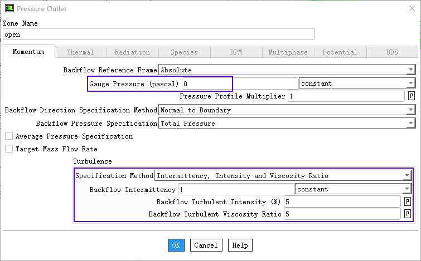Toggle the Target Mass Flow Rate checkbox
The width and height of the screenshot is (421, 261).
[x=8, y=149]
